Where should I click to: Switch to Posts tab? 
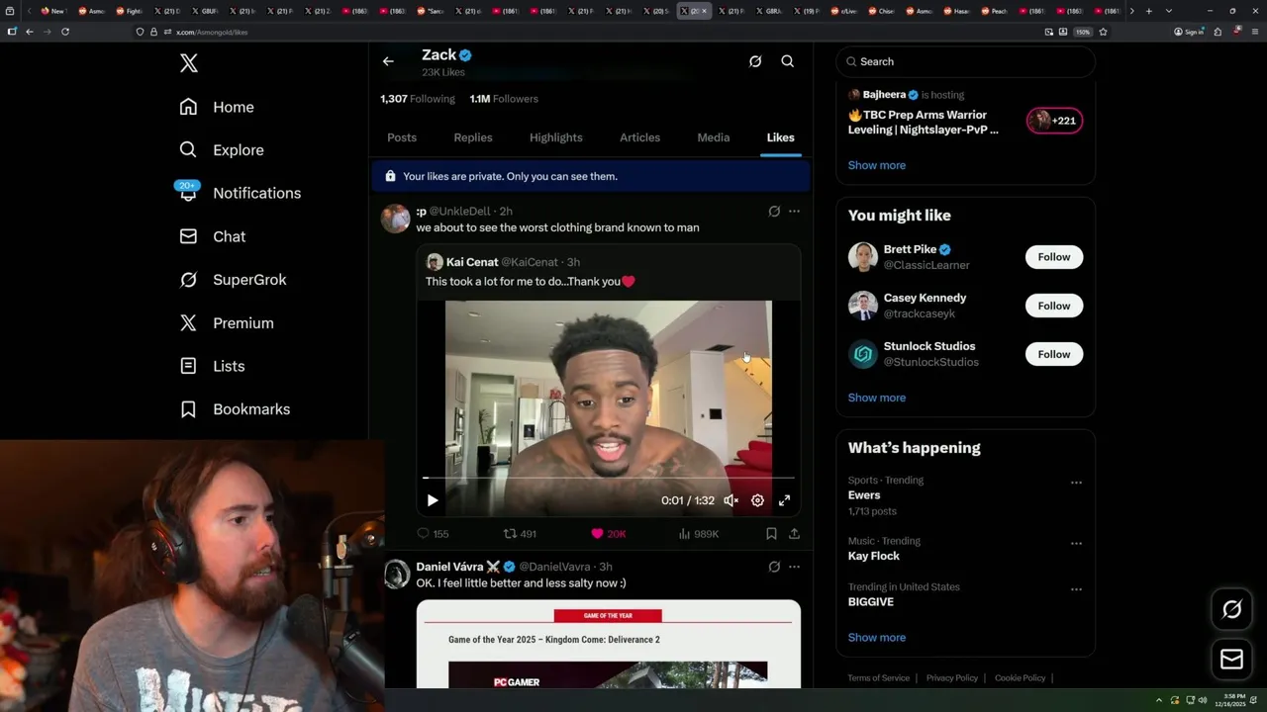coord(402,137)
